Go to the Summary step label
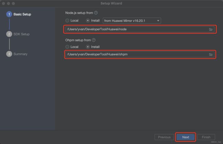This screenshot has height=144, width=223. [x=20, y=54]
